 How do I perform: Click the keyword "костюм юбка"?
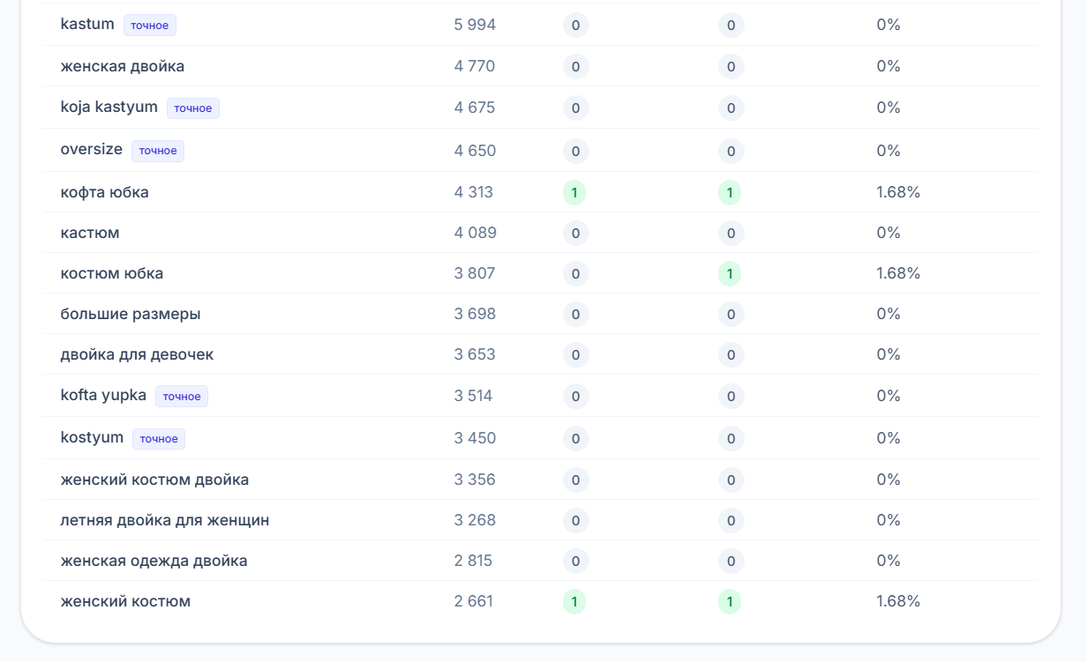click(112, 273)
